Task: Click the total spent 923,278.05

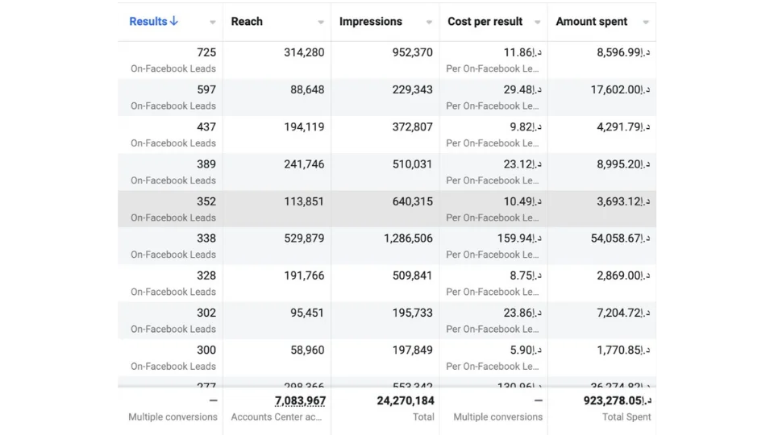Action: (x=617, y=401)
